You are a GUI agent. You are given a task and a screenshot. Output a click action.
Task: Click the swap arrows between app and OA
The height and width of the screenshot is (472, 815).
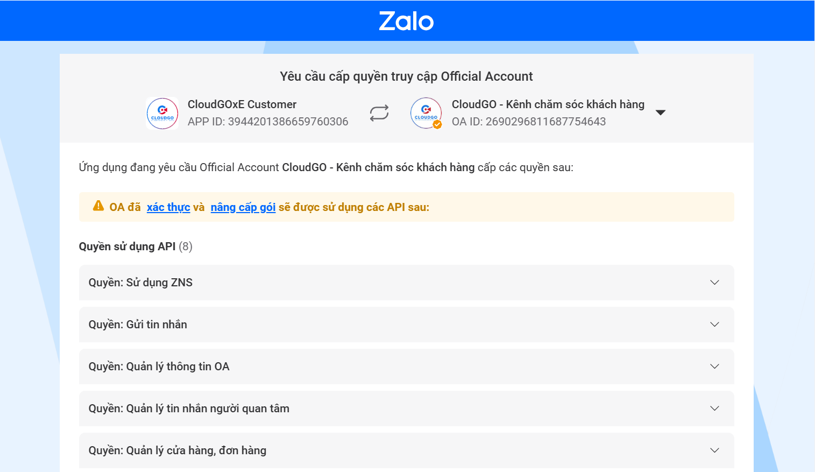pos(379,112)
